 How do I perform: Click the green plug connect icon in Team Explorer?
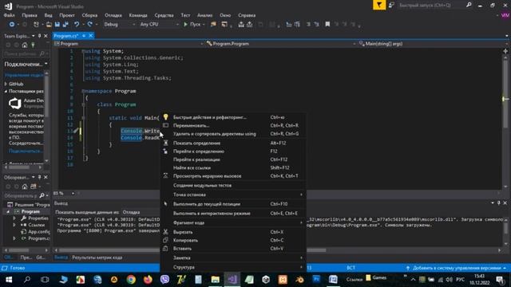point(33,45)
